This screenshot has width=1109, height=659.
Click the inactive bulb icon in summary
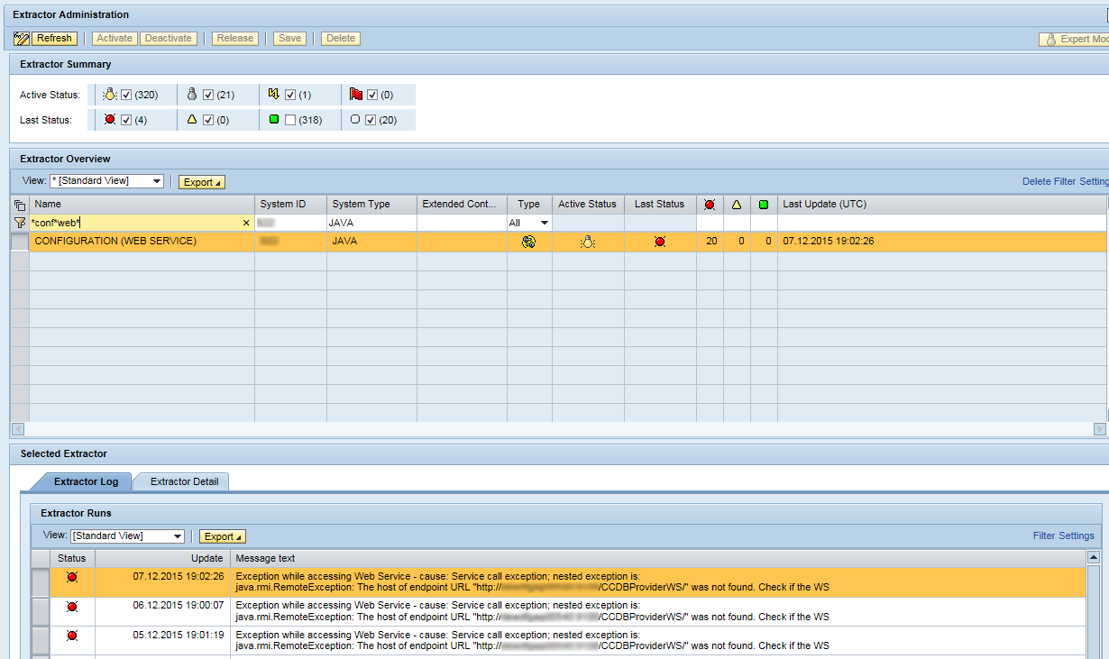(x=191, y=94)
